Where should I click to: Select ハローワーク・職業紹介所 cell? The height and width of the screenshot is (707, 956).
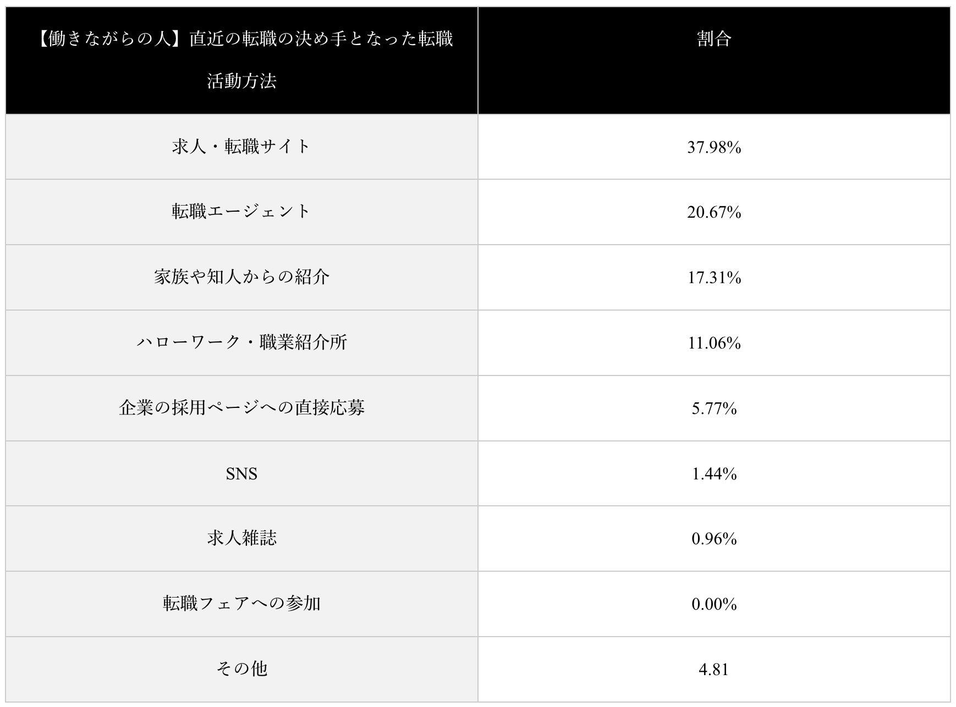(241, 343)
